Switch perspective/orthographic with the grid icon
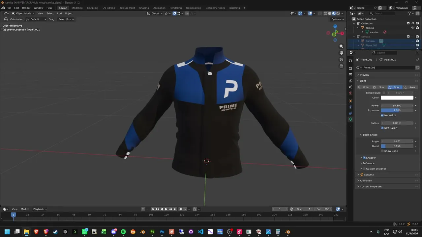This screenshot has width=422, height=237. tap(341, 66)
